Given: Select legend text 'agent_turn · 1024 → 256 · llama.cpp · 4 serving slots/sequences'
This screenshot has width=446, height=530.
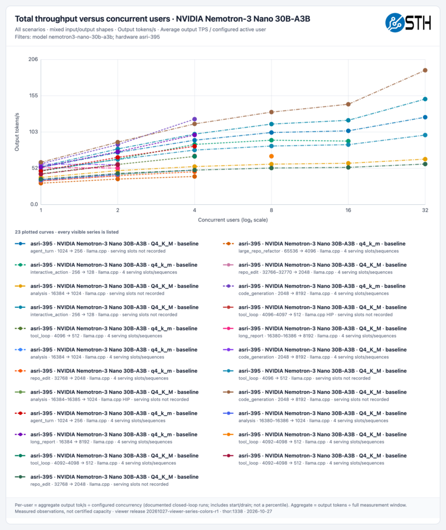Looking at the screenshot, I should 98,421.
